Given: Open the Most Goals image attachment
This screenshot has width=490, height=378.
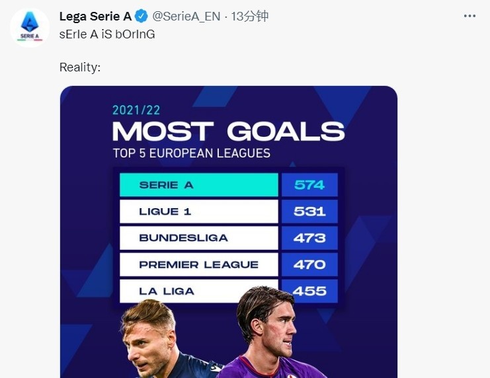Looking at the screenshot, I should (x=229, y=232).
